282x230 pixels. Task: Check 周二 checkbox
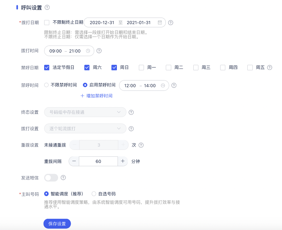point(169,68)
